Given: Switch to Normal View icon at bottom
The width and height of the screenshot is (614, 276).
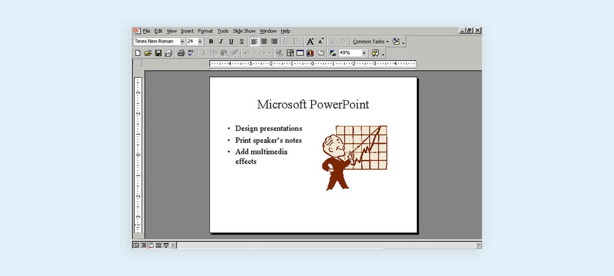Looking at the screenshot, I should [x=136, y=245].
